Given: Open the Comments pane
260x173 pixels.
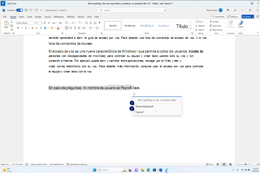Looking at the screenshot, I should click(x=218, y=17).
